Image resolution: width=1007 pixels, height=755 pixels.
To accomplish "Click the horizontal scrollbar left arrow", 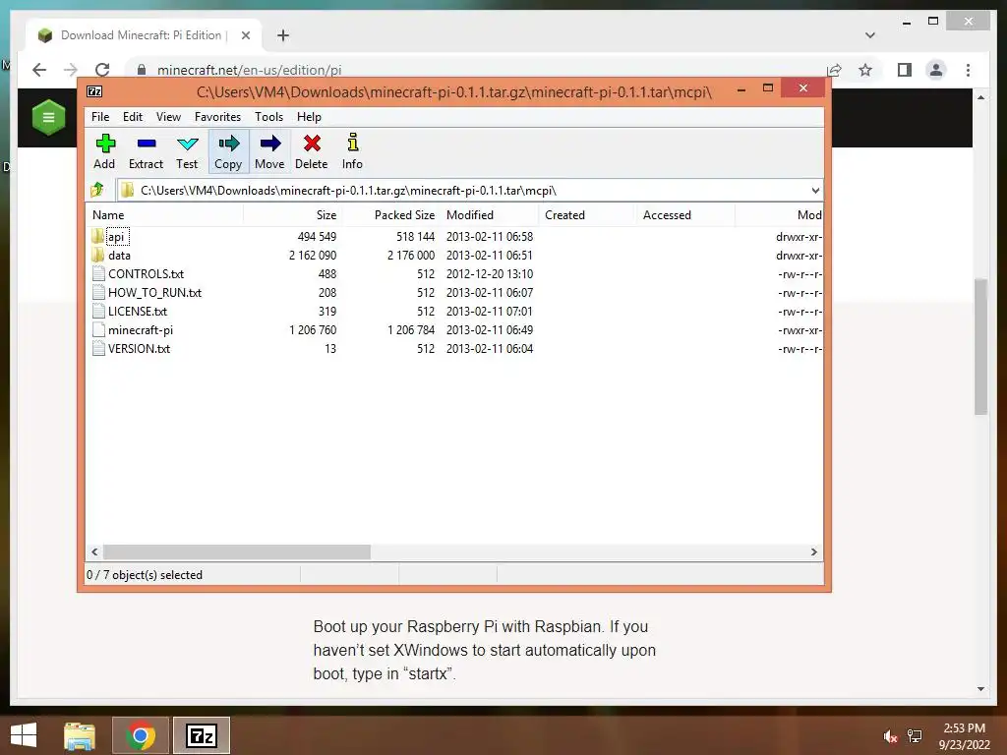I will point(95,552).
